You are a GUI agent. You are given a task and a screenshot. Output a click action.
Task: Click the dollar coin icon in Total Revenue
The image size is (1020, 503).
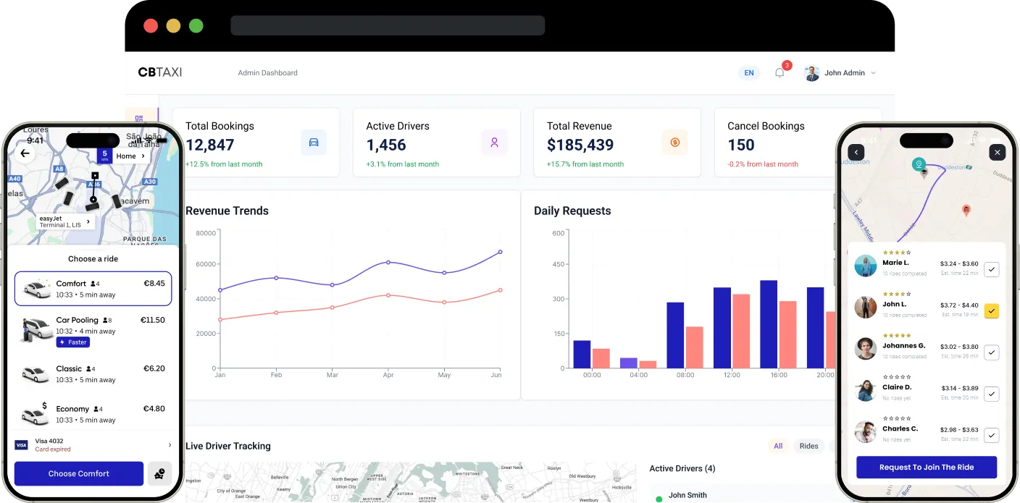pos(674,143)
